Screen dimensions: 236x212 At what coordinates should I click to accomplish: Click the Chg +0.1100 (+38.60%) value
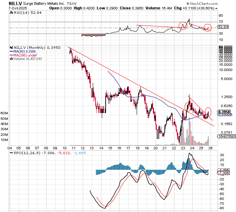click(194, 8)
